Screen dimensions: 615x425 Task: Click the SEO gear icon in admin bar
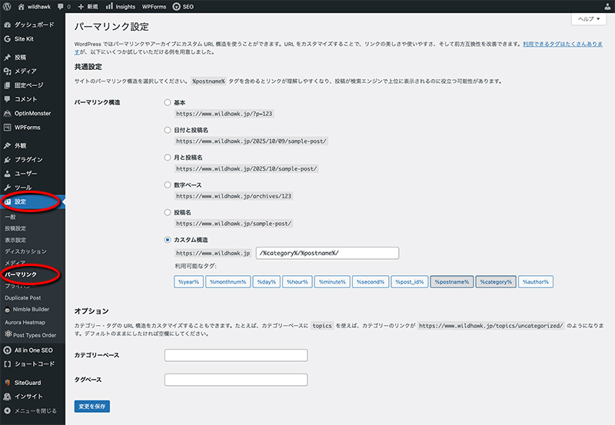click(x=177, y=6)
